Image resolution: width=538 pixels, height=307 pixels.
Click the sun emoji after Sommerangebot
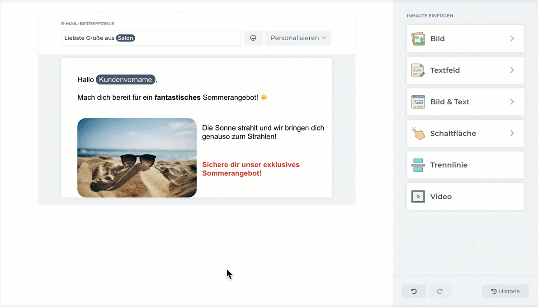264,98
